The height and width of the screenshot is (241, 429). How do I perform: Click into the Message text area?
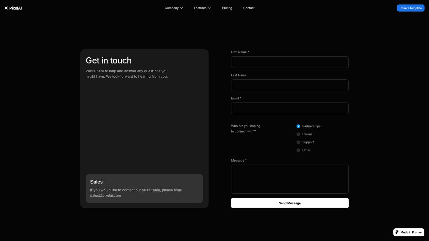point(290,179)
